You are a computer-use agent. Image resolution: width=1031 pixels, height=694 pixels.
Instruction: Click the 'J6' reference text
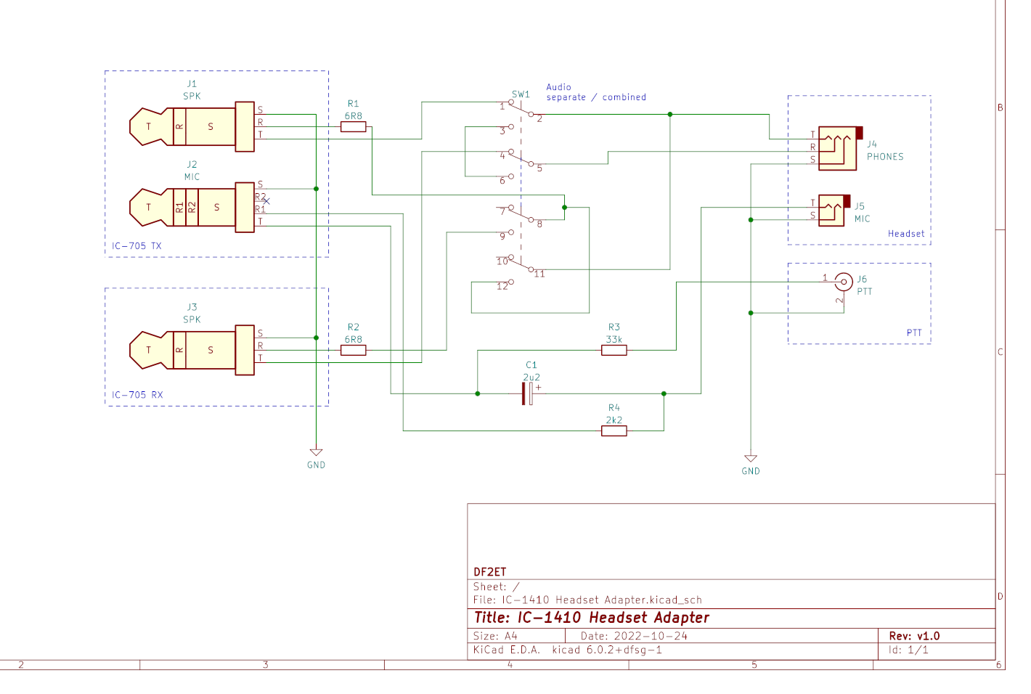(862, 279)
